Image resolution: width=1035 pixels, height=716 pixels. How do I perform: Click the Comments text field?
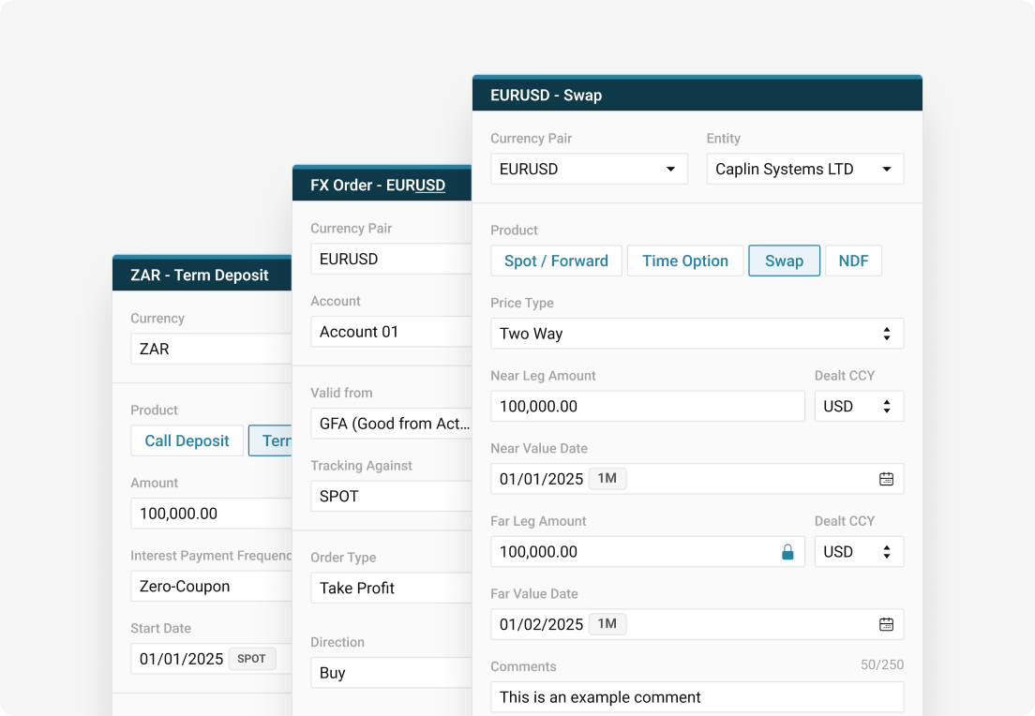coord(697,697)
